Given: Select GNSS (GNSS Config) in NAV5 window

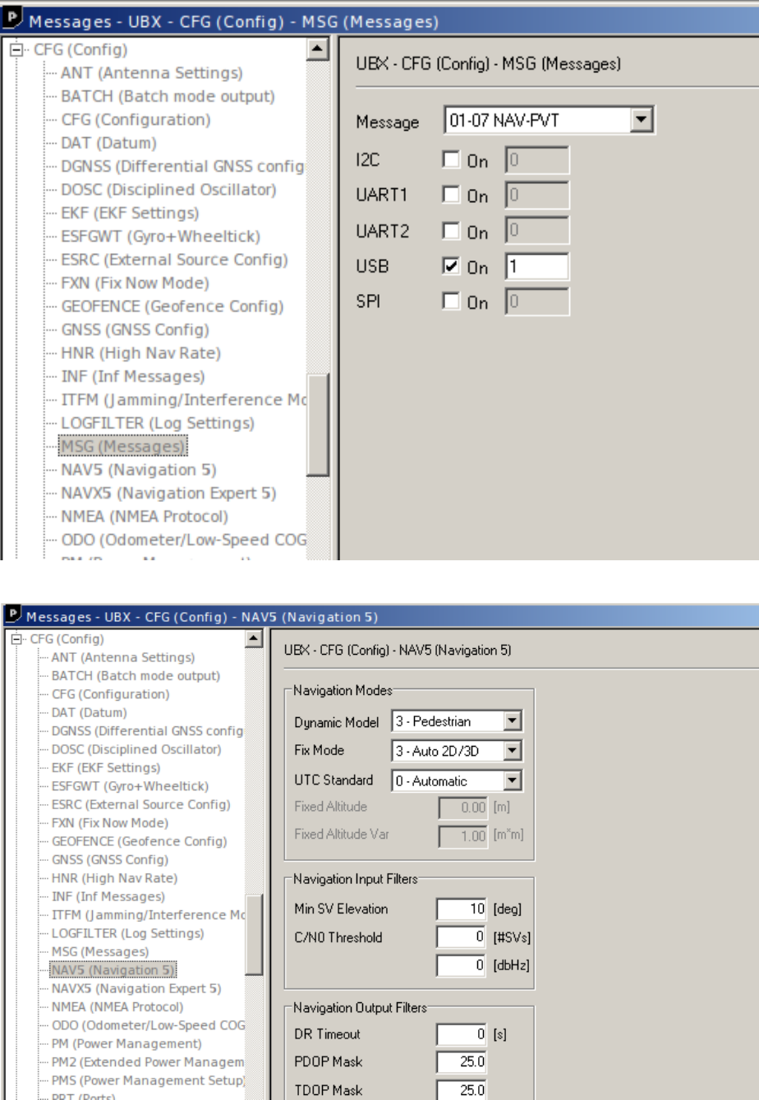Looking at the screenshot, I should (109, 860).
